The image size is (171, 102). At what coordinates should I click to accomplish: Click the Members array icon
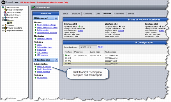pos(5,20)
